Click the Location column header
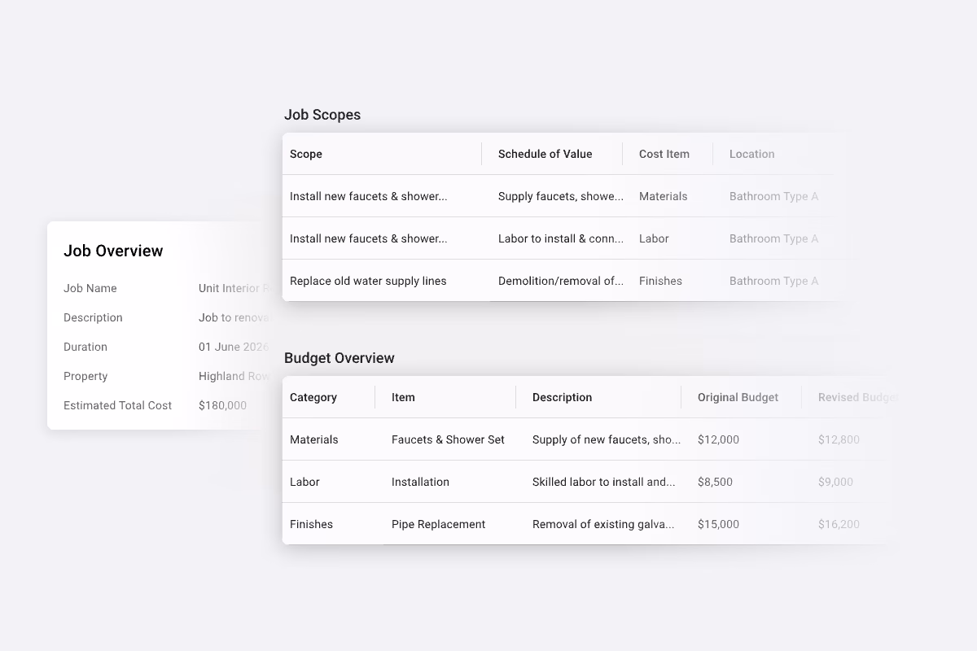The height and width of the screenshot is (651, 977). coord(751,154)
